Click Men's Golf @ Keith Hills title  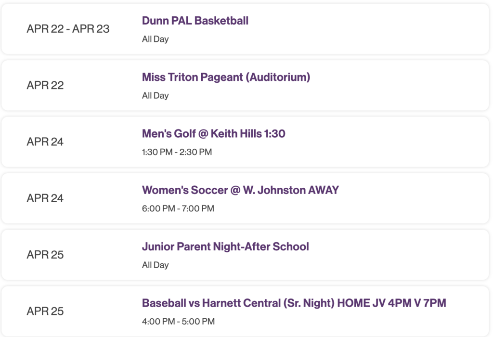(x=213, y=133)
